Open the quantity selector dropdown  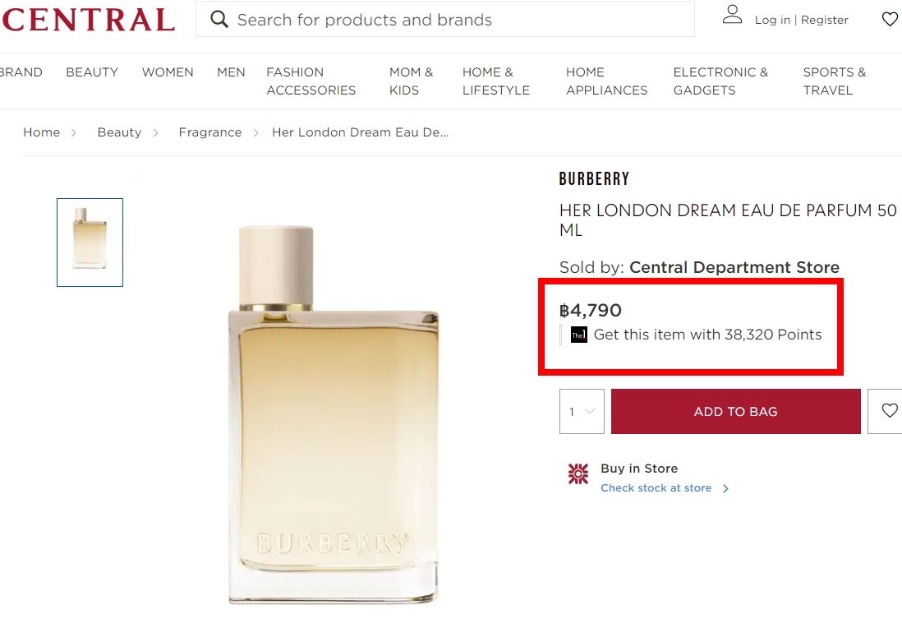pyautogui.click(x=581, y=411)
